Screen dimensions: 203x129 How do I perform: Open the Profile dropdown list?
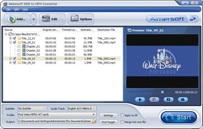click(x=57, y=115)
